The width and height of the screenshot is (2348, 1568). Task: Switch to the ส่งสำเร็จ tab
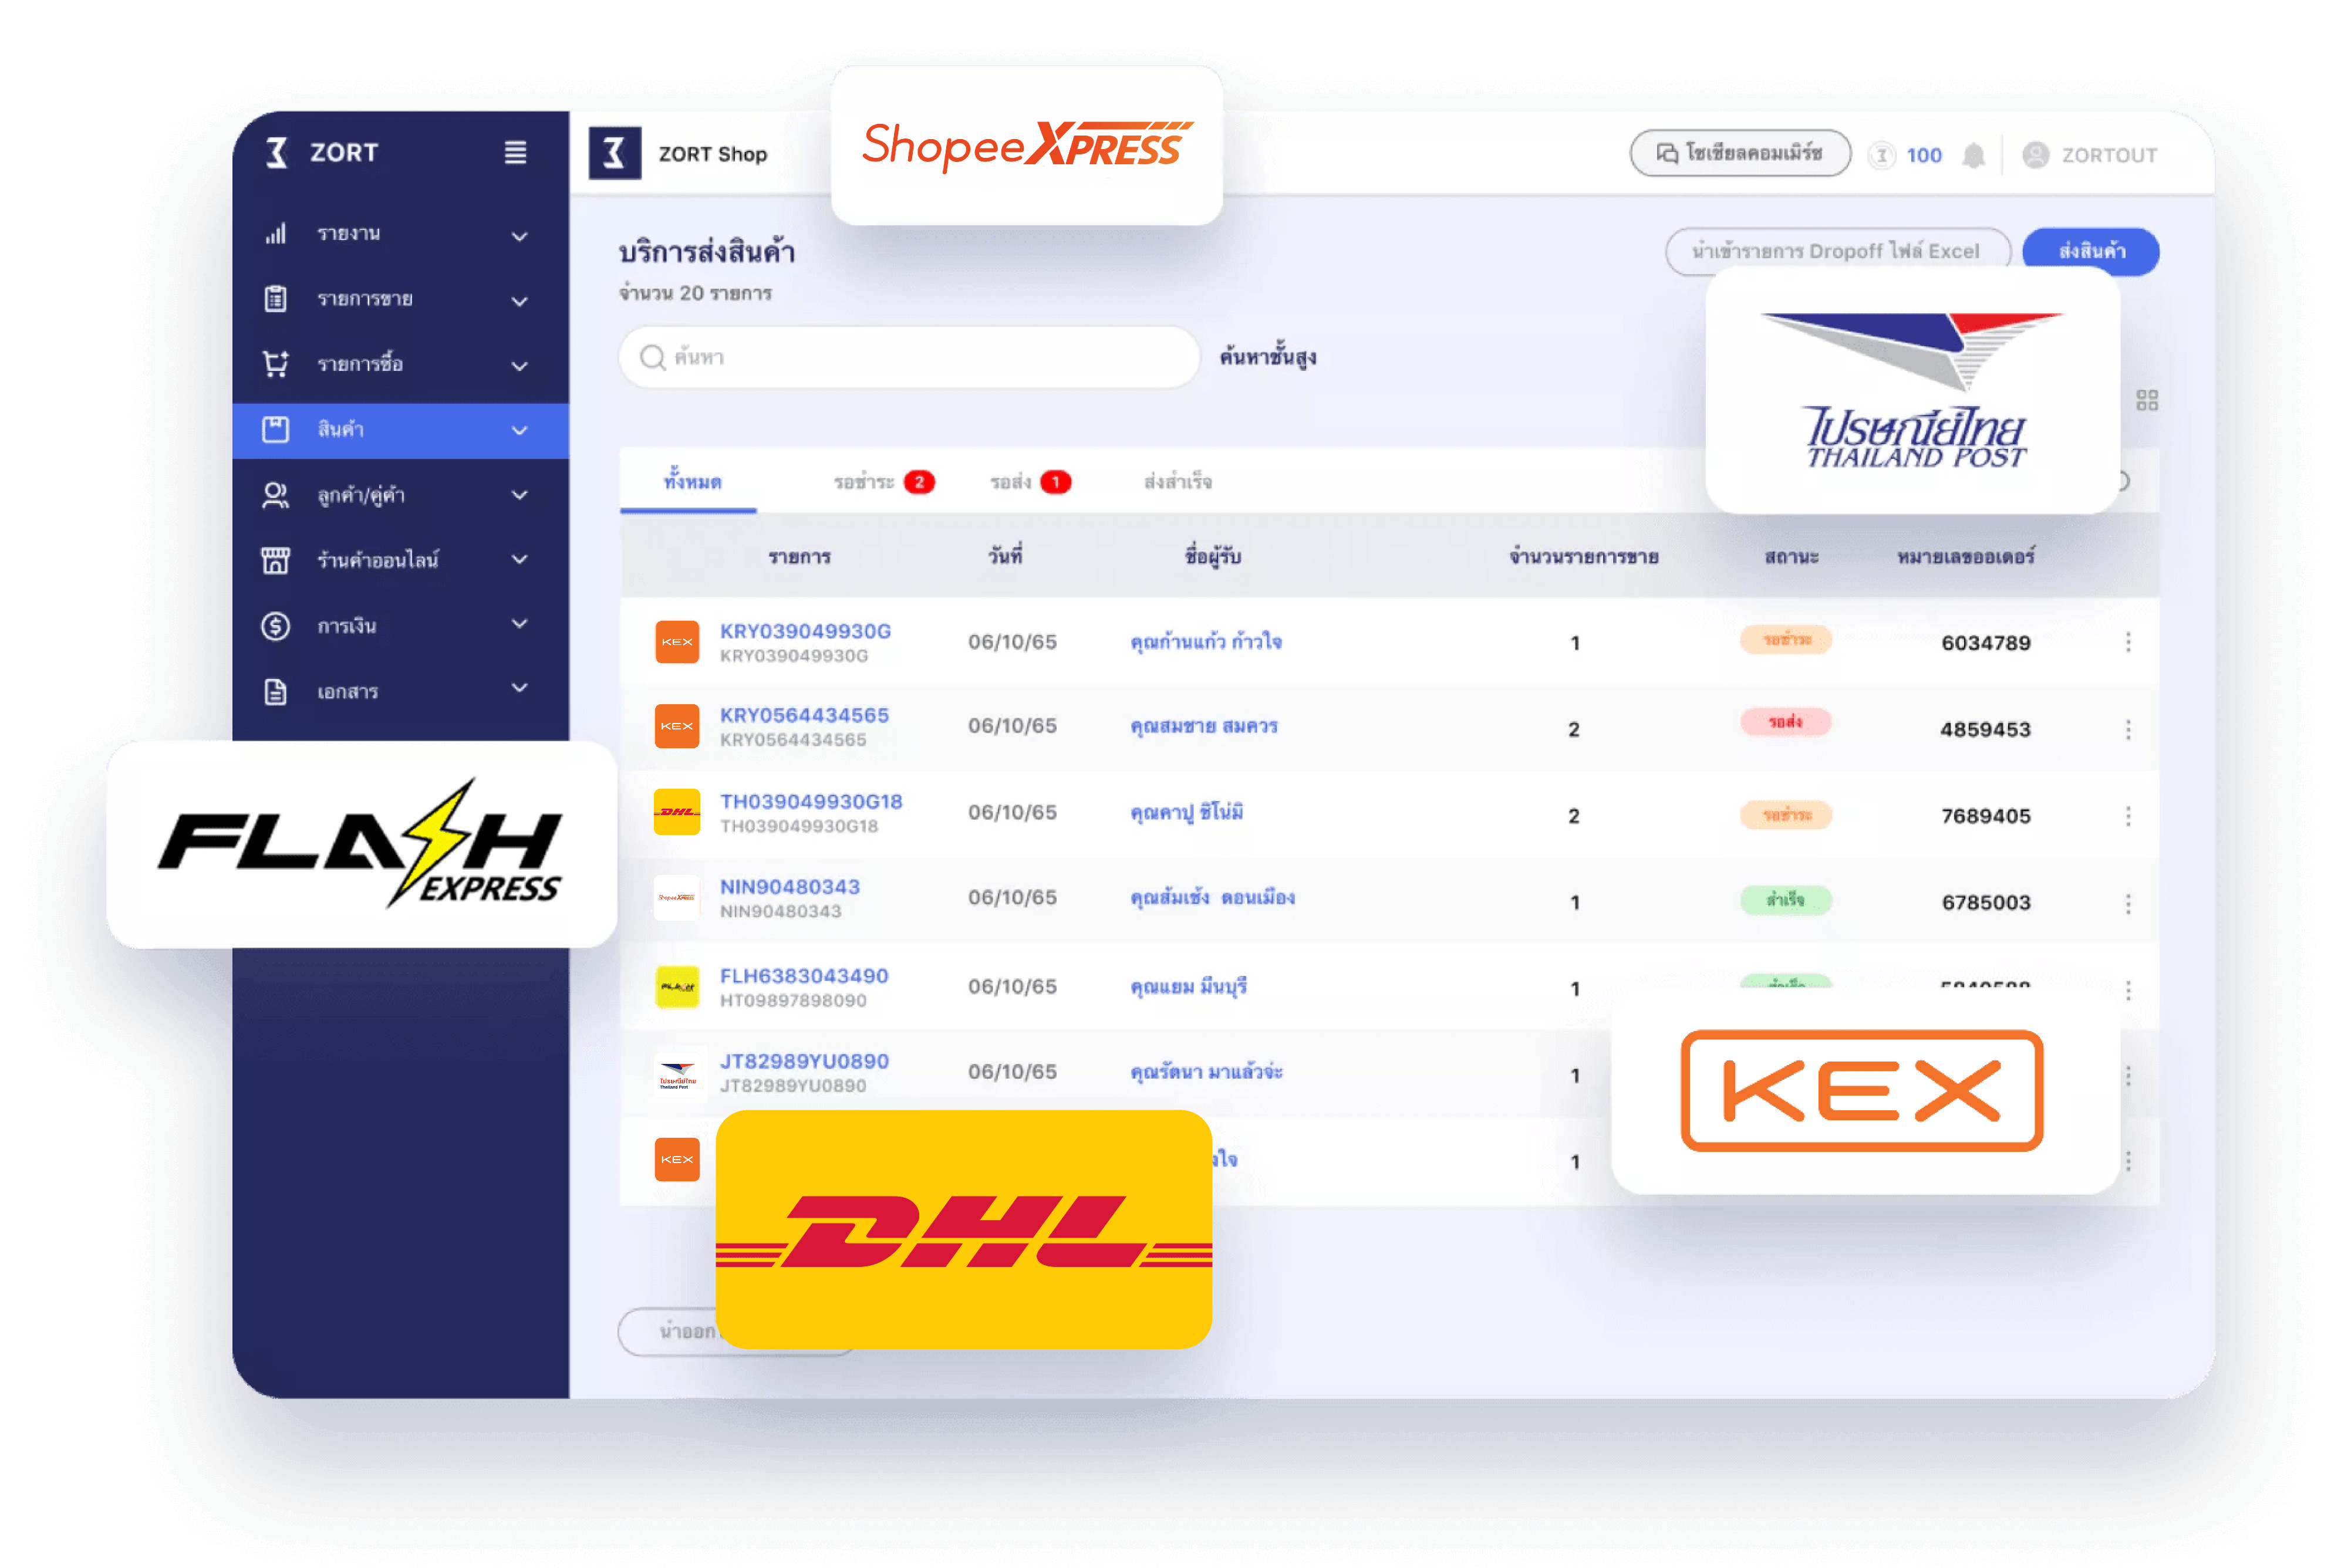(x=1178, y=482)
